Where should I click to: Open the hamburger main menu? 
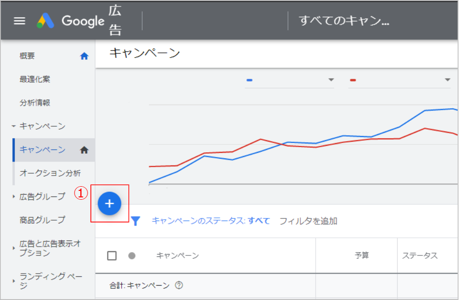tap(20, 21)
